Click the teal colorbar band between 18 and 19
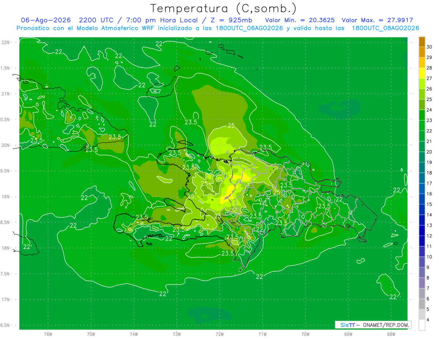 point(422,168)
